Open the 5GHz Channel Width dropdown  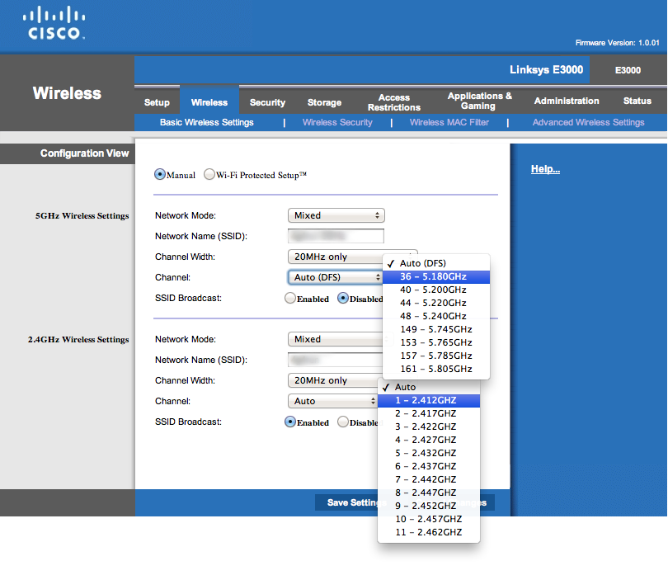[336, 257]
